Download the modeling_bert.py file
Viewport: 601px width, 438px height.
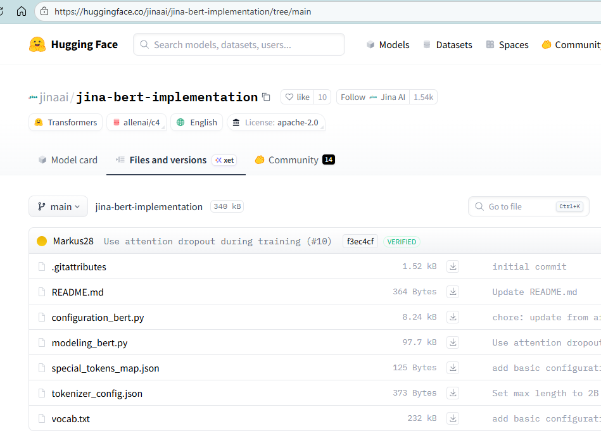453,342
